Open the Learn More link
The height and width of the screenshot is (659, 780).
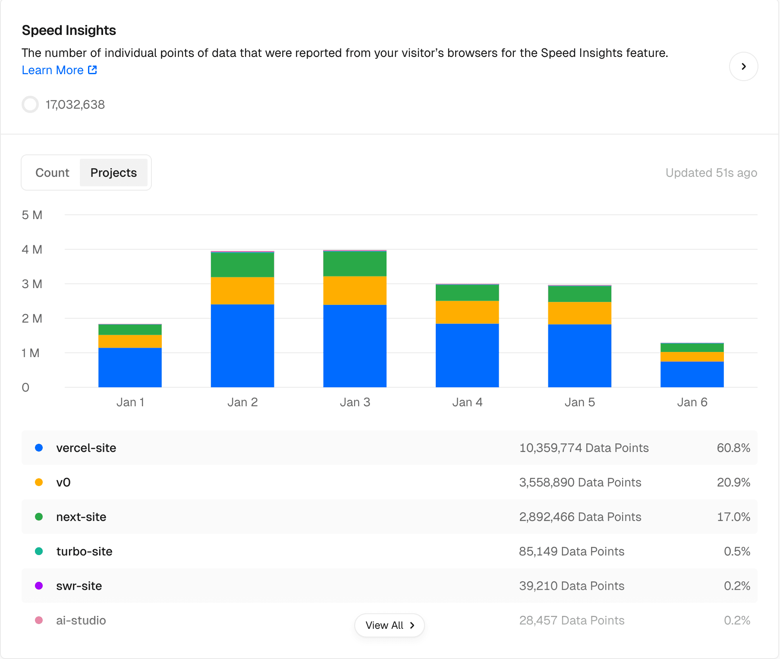(53, 70)
